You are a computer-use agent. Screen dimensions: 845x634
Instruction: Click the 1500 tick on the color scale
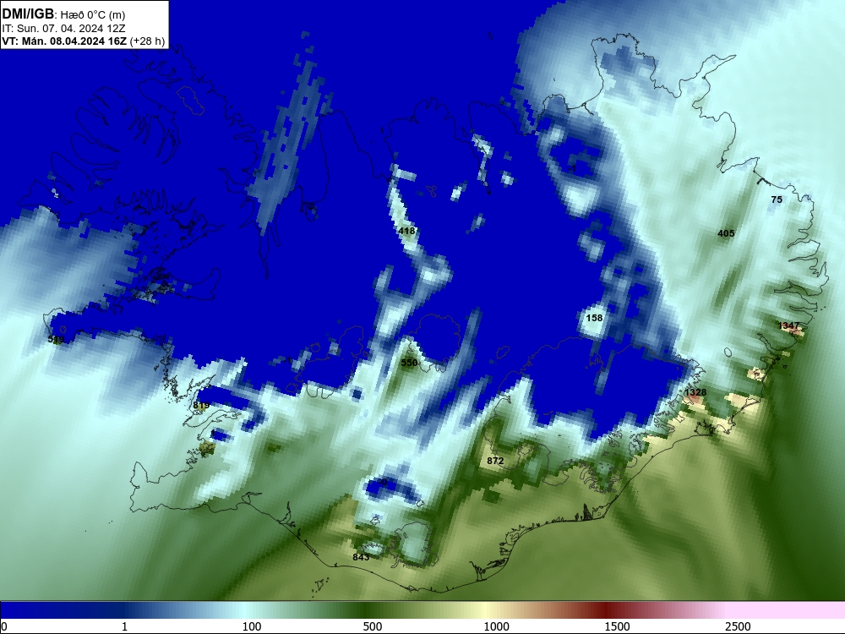point(617,626)
